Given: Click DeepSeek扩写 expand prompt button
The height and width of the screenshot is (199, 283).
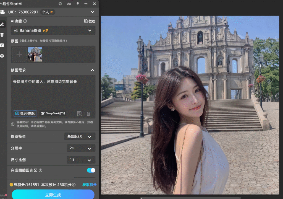Looking at the screenshot, I should coord(53,113).
